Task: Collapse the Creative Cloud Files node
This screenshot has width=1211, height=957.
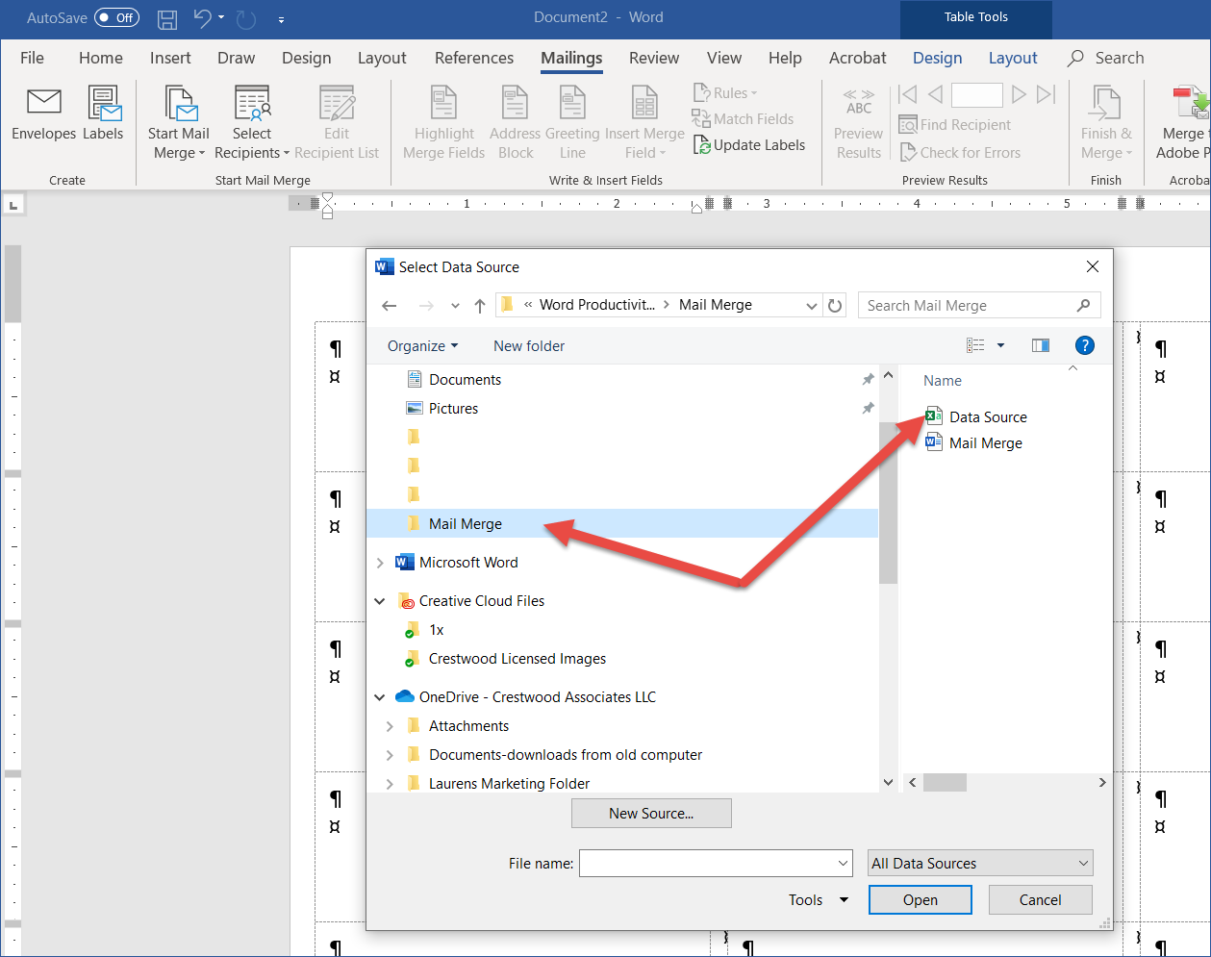Action: [380, 601]
